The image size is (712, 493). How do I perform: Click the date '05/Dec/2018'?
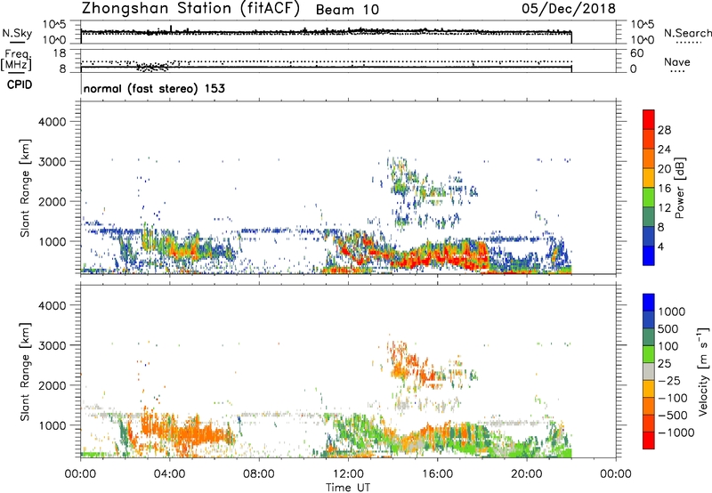(x=569, y=8)
